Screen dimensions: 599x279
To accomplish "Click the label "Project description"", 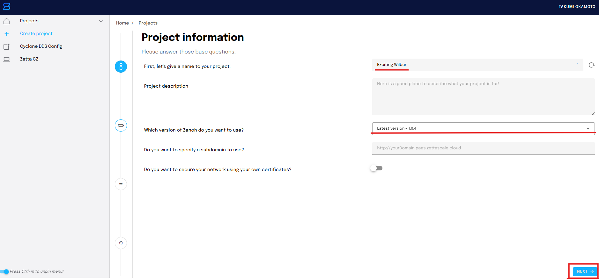I will (x=166, y=86).
